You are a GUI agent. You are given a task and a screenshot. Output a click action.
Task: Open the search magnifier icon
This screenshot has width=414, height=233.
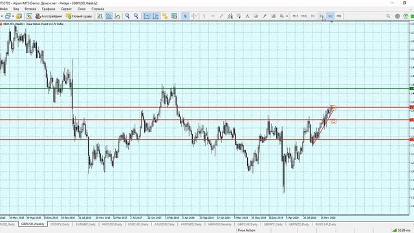pyautogui.click(x=388, y=16)
